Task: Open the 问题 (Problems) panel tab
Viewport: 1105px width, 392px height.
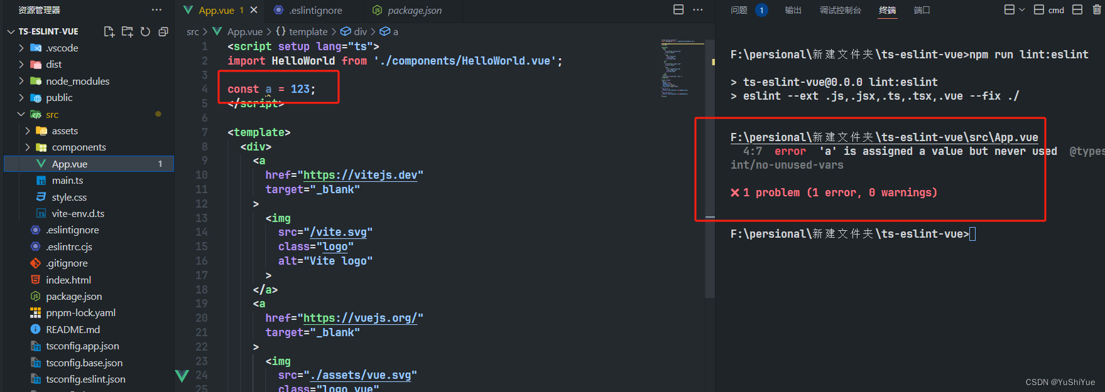Action: point(739,10)
